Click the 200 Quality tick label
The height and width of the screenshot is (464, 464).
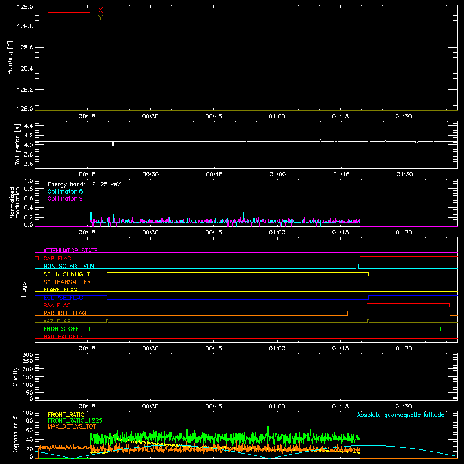point(27,369)
